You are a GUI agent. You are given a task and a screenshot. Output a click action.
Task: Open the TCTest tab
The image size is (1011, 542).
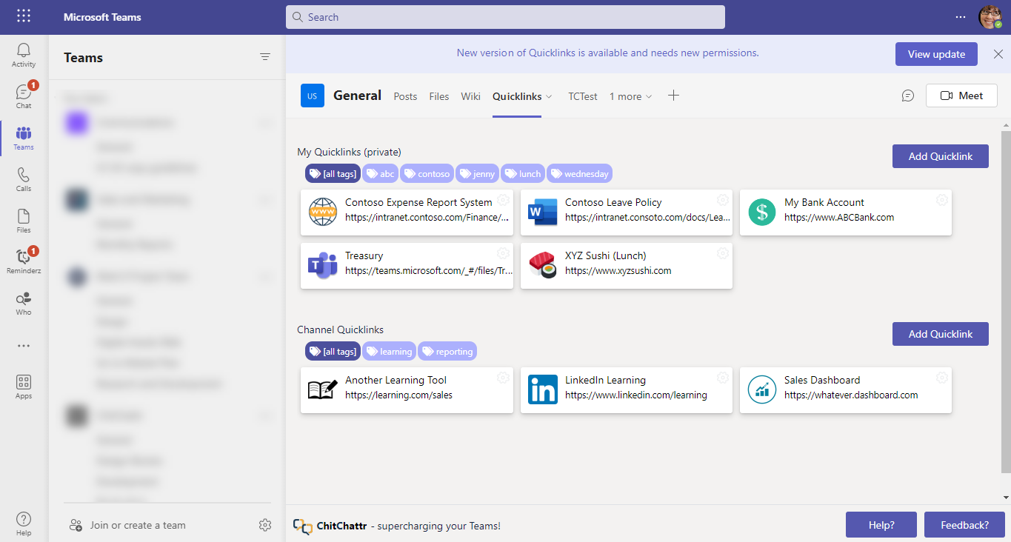click(583, 96)
